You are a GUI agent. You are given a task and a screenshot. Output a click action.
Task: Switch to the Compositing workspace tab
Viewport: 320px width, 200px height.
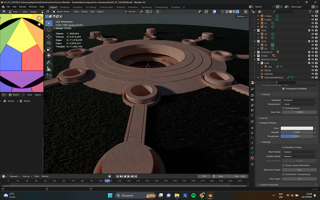(162, 7)
